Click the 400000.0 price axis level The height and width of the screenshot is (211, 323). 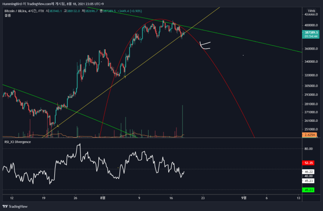(311, 25)
